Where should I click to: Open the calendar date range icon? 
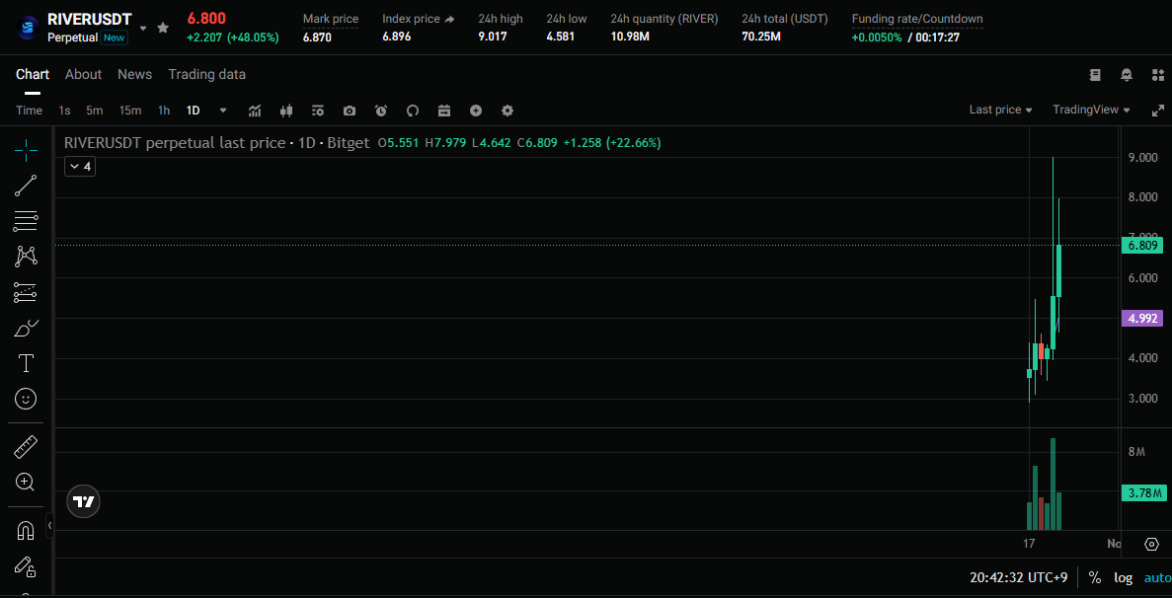(x=444, y=111)
